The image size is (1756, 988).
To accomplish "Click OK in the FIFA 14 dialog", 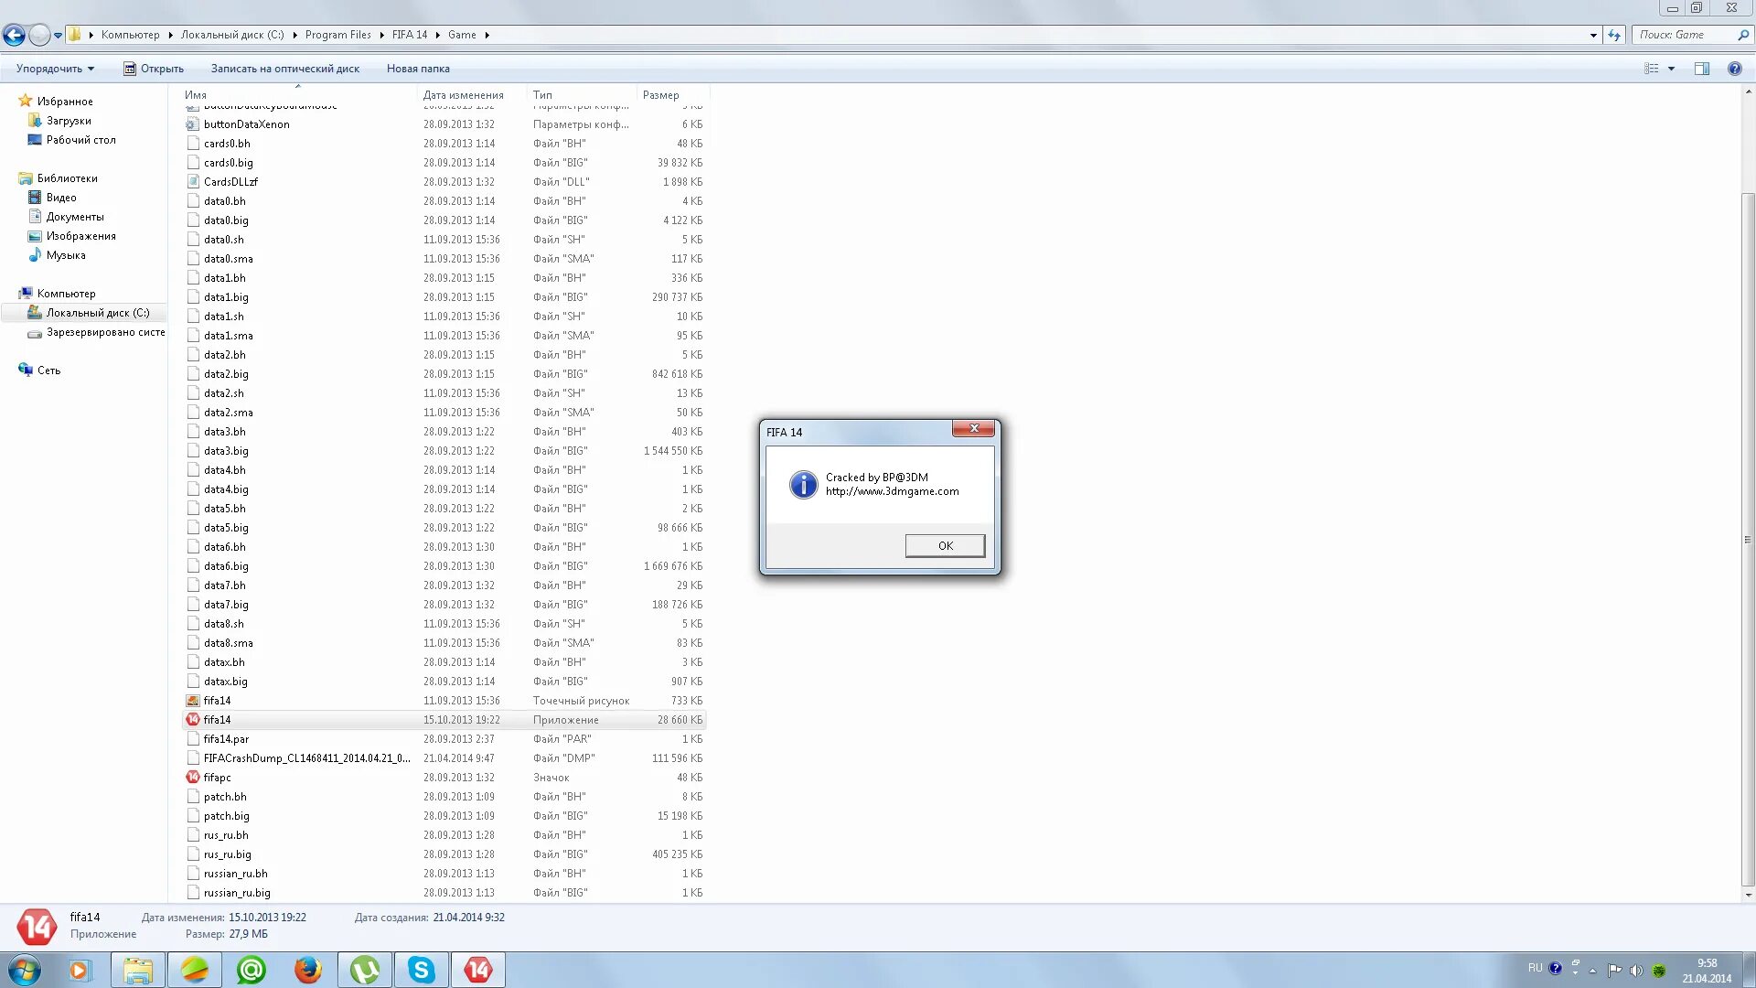I will tap(945, 545).
